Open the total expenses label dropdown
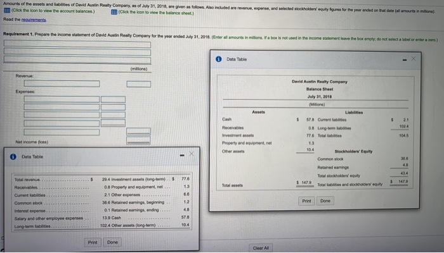Viewport: 444px width, 253px height. pyautogui.click(x=62, y=132)
